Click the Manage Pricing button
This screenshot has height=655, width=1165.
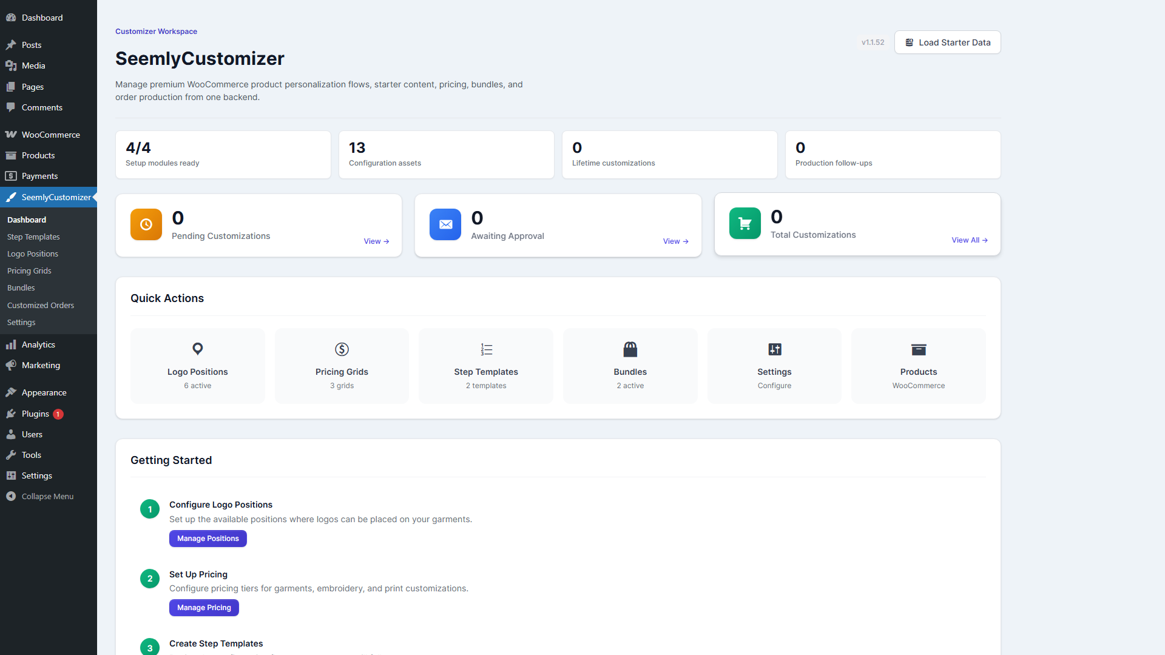point(204,608)
